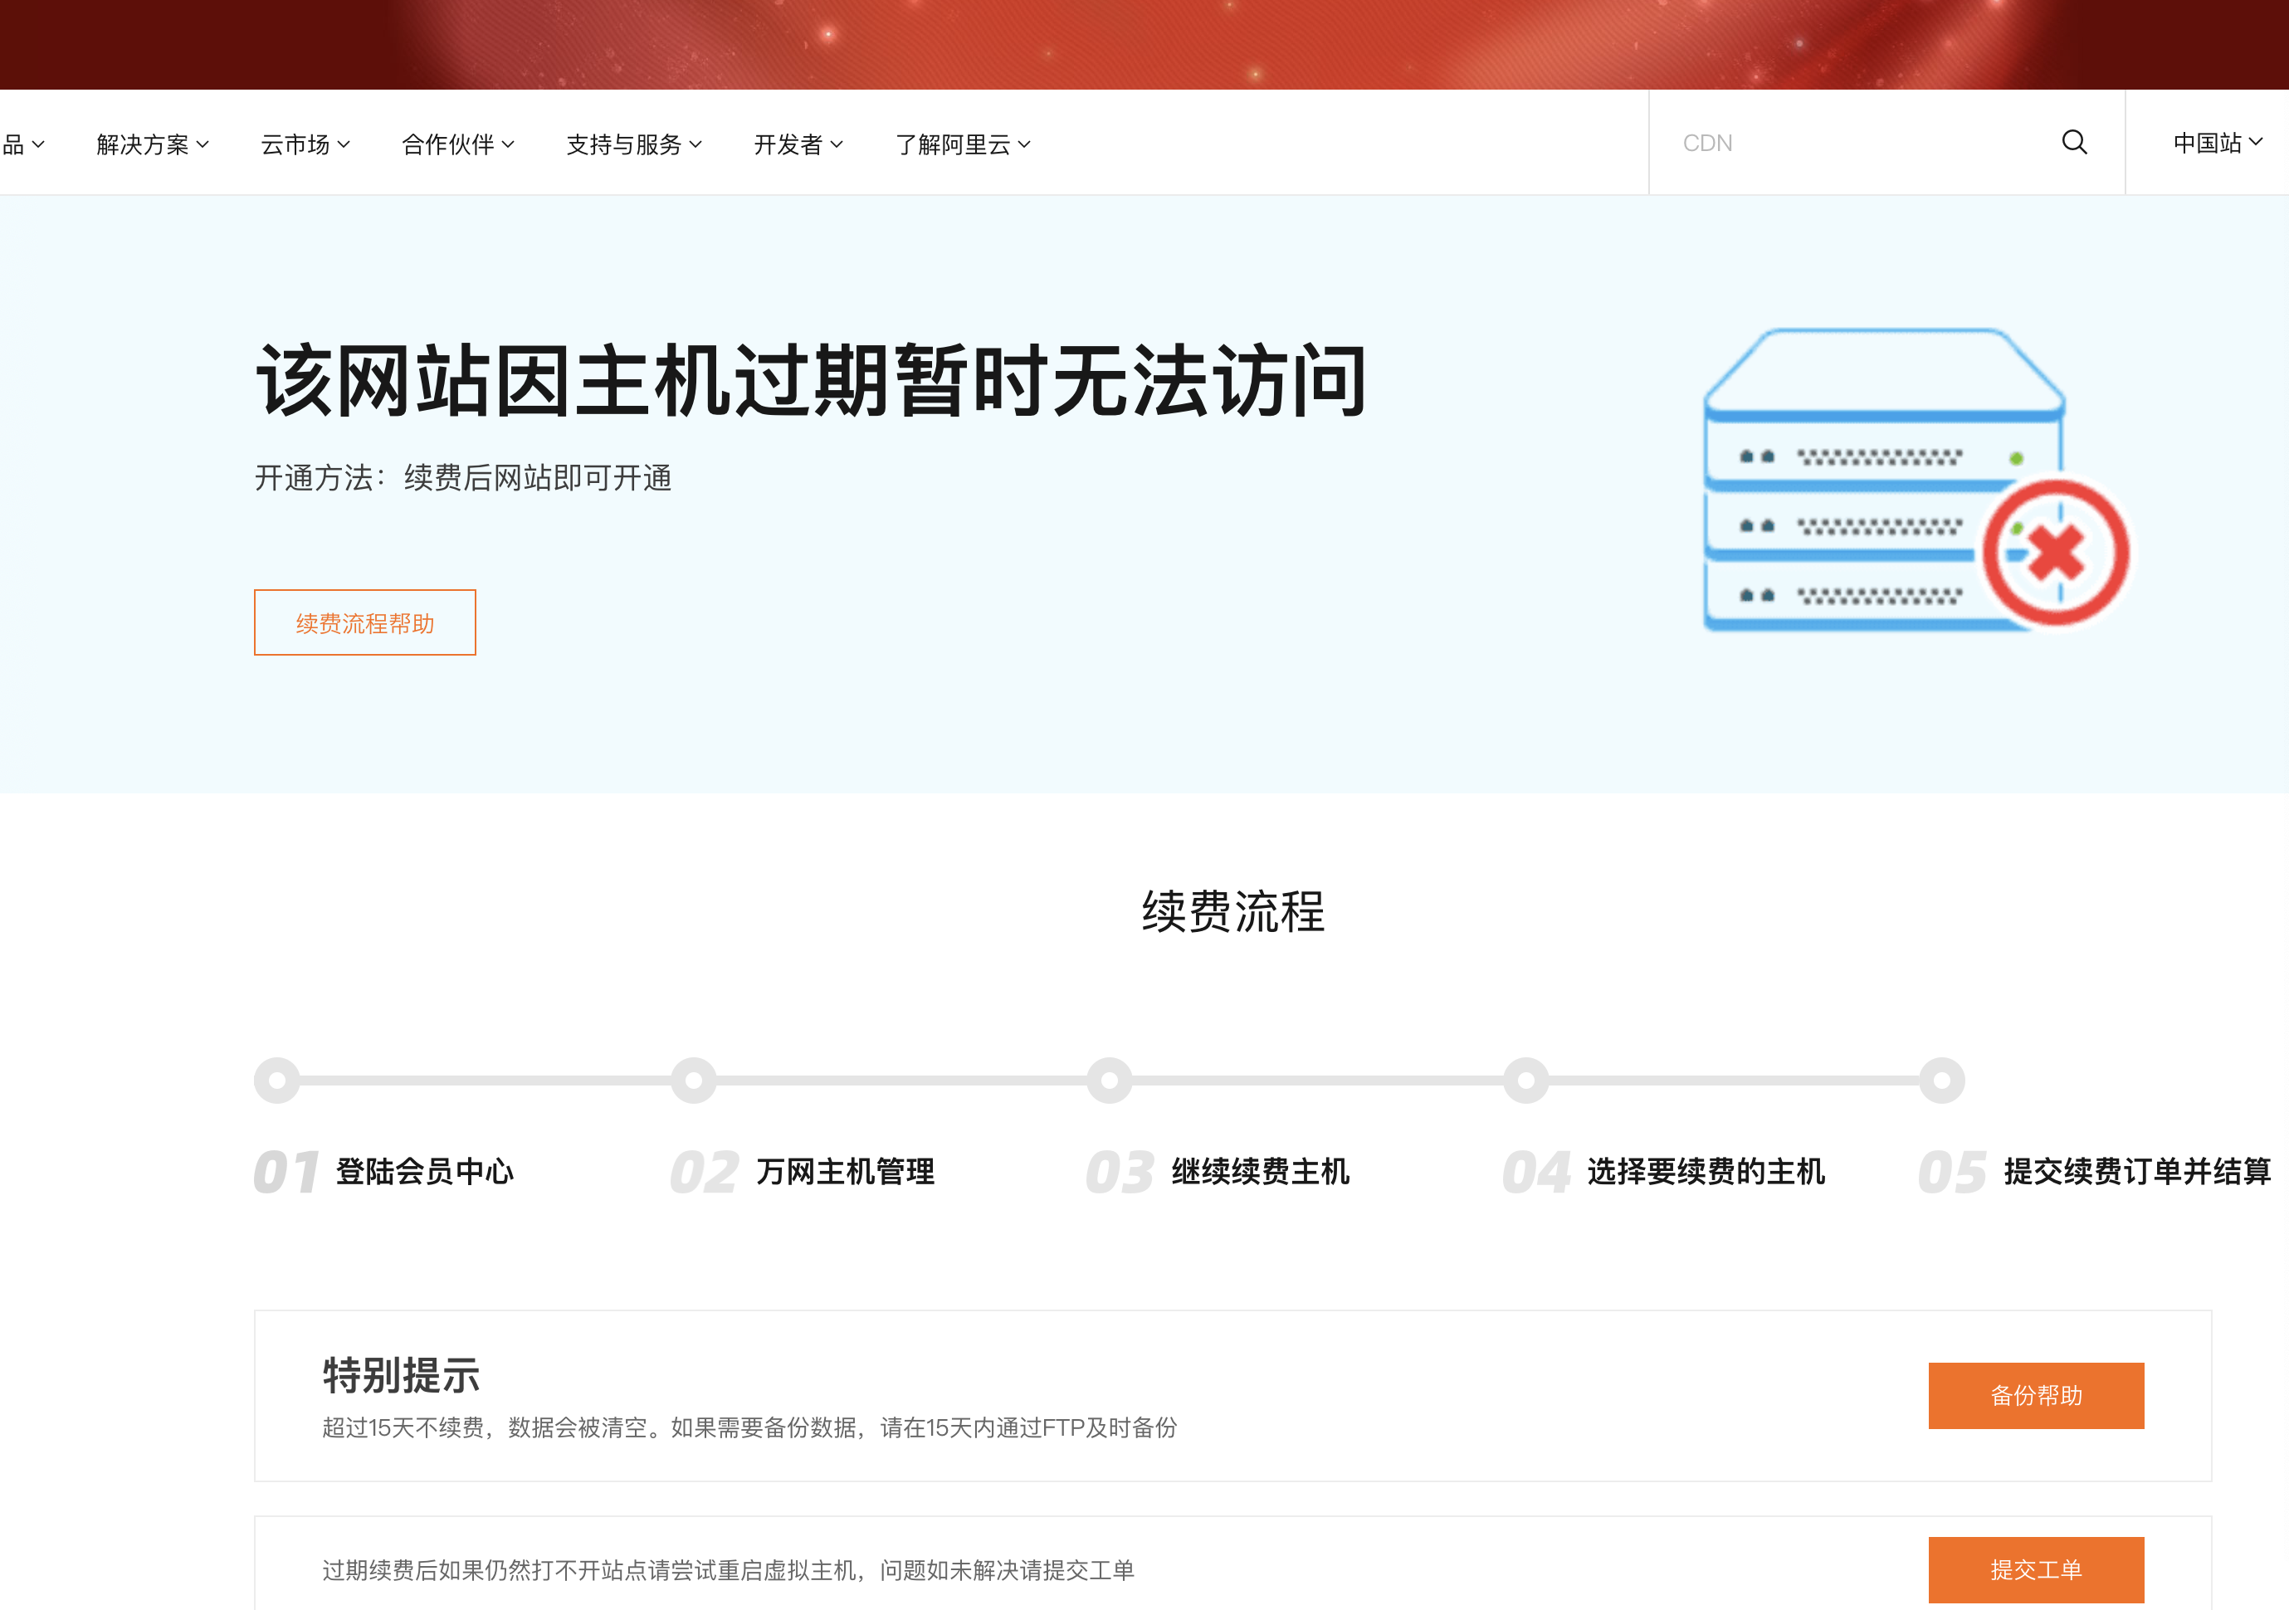Click the 续费流程帮助 button

point(365,623)
